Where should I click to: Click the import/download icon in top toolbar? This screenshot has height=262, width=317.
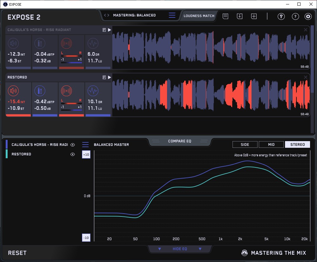coord(239,16)
